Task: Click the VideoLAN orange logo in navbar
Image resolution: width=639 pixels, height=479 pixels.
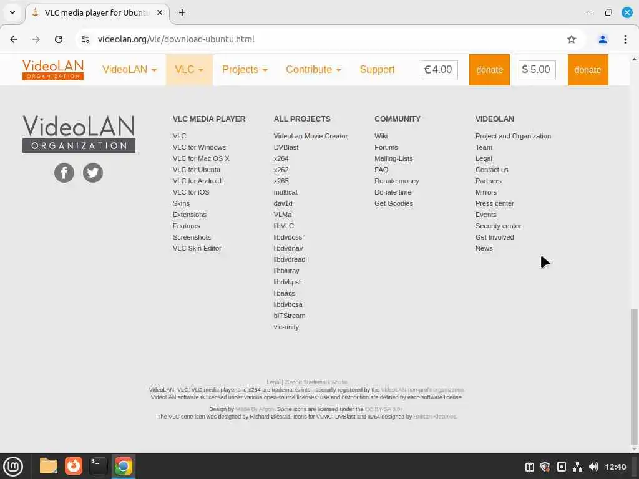Action: [x=53, y=70]
